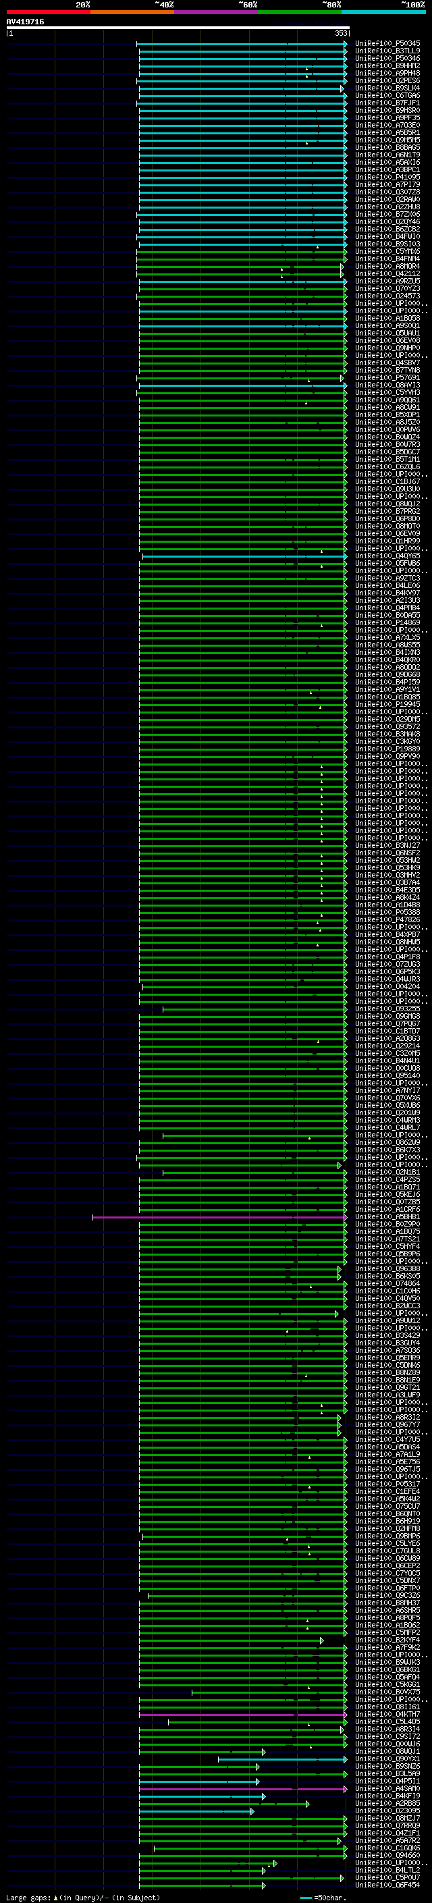
Task: Click the green ~80% identity legend segment
Action: pyautogui.click(x=300, y=12)
